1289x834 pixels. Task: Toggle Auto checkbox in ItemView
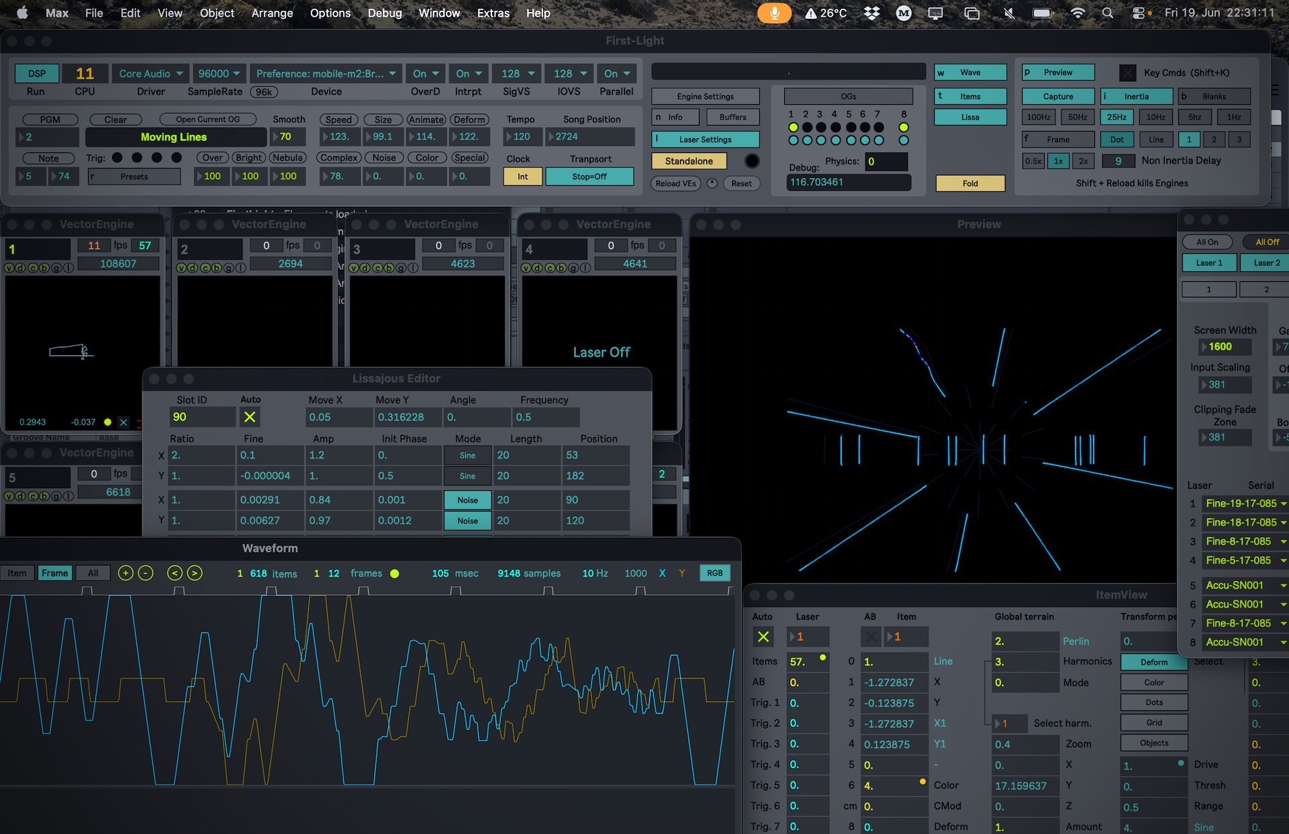(763, 637)
